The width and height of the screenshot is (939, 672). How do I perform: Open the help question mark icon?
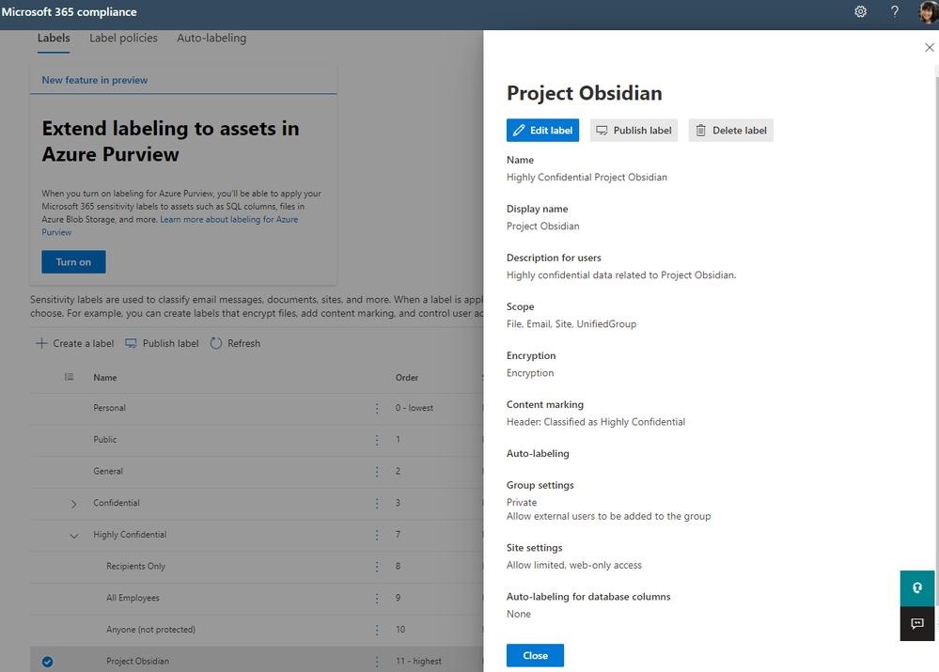894,11
